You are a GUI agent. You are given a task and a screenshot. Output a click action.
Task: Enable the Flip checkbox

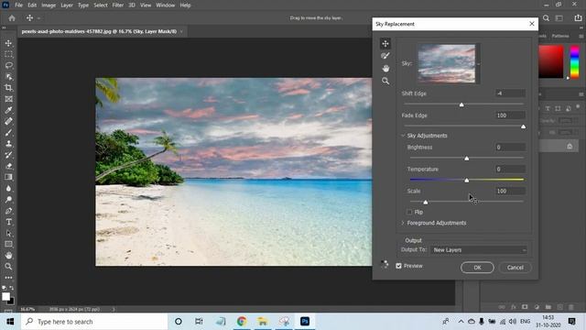(409, 212)
